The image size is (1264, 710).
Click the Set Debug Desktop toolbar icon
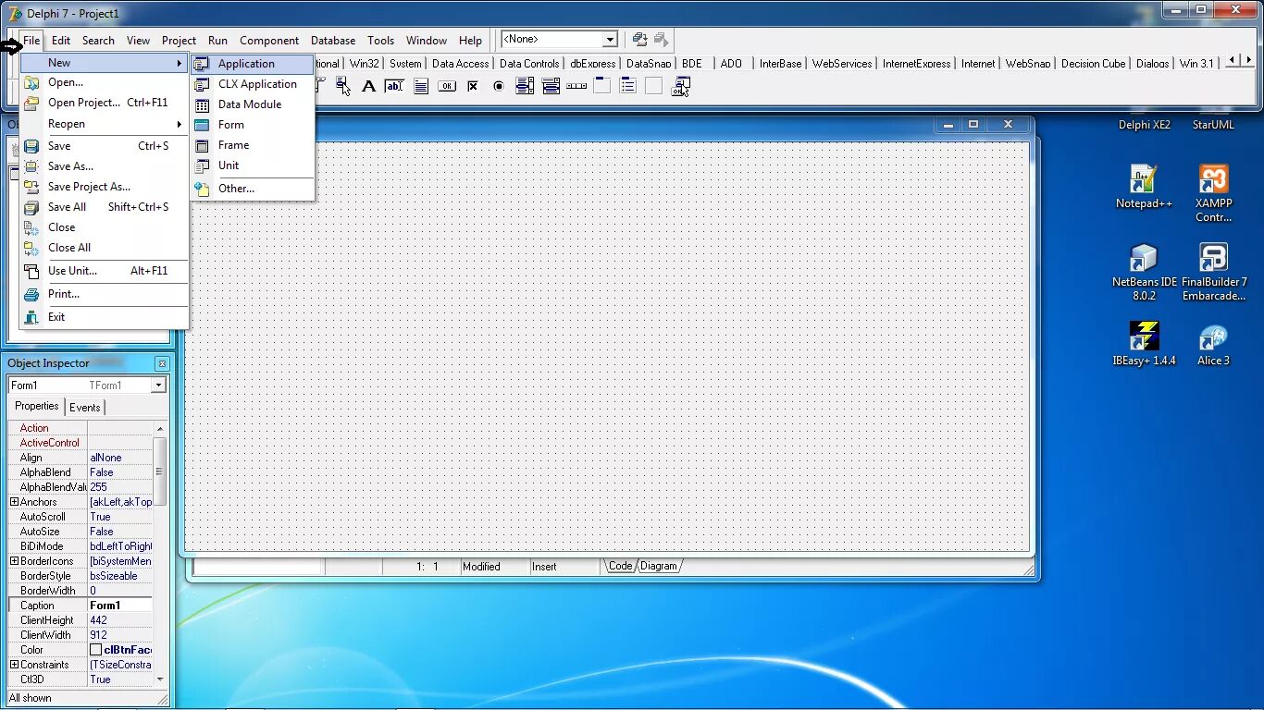(x=661, y=40)
